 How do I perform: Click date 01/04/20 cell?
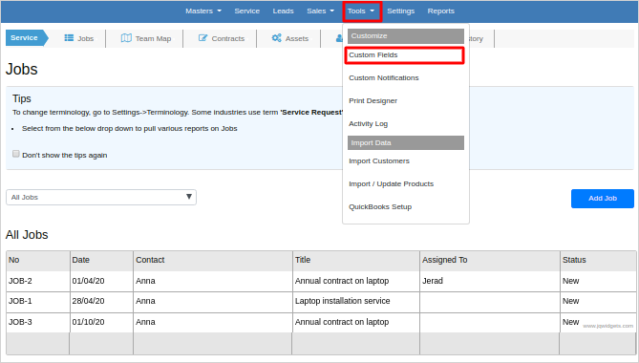pos(101,281)
